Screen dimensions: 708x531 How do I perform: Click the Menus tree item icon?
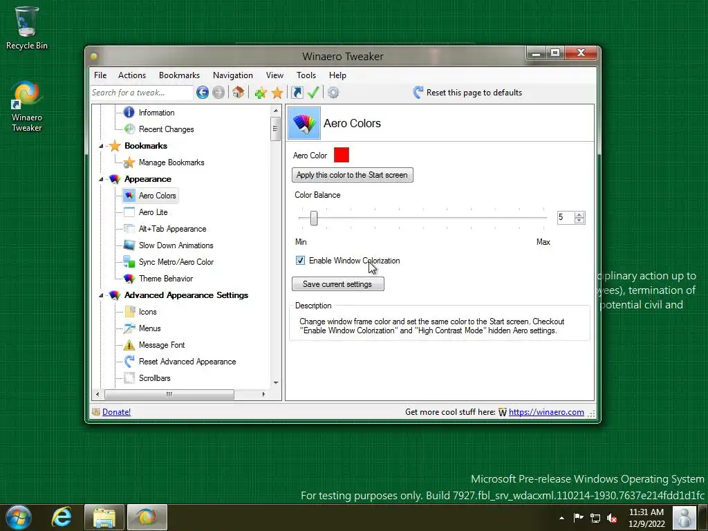[129, 328]
